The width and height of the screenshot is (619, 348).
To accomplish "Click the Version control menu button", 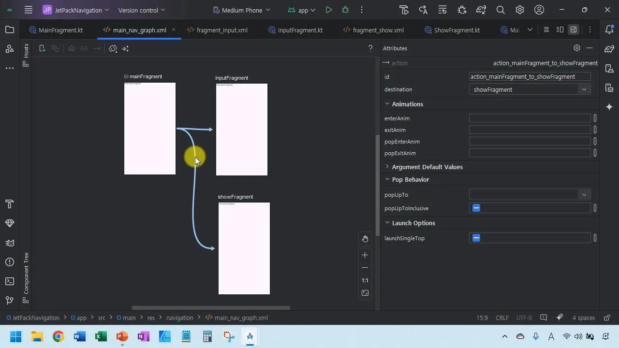I will [x=141, y=10].
